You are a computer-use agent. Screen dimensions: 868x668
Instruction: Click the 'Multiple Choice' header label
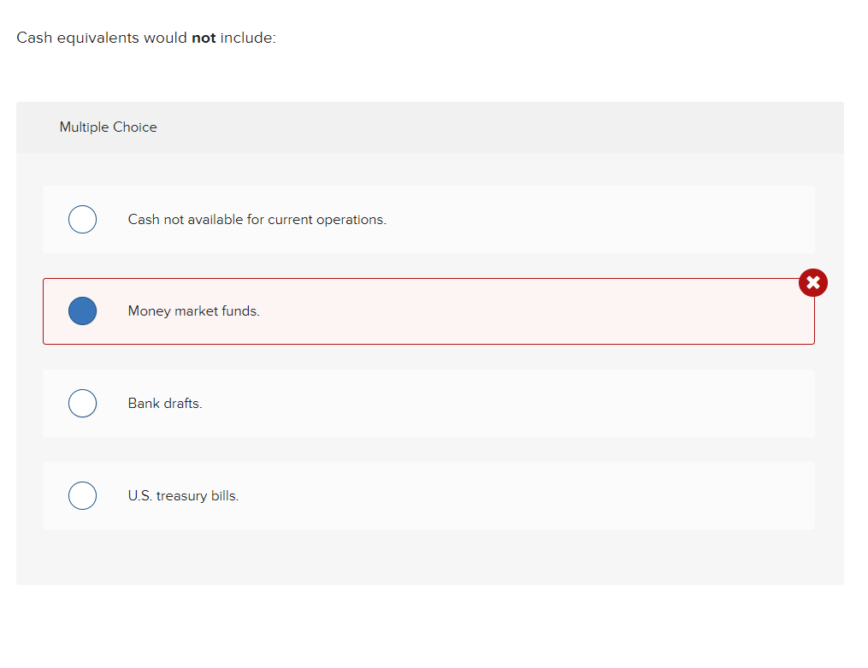click(x=108, y=127)
